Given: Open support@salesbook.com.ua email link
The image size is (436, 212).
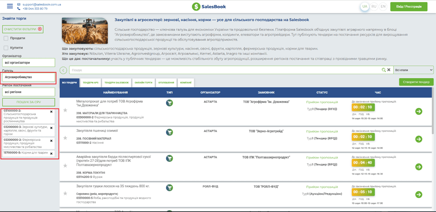Looking at the screenshot, I should (x=42, y=4).
